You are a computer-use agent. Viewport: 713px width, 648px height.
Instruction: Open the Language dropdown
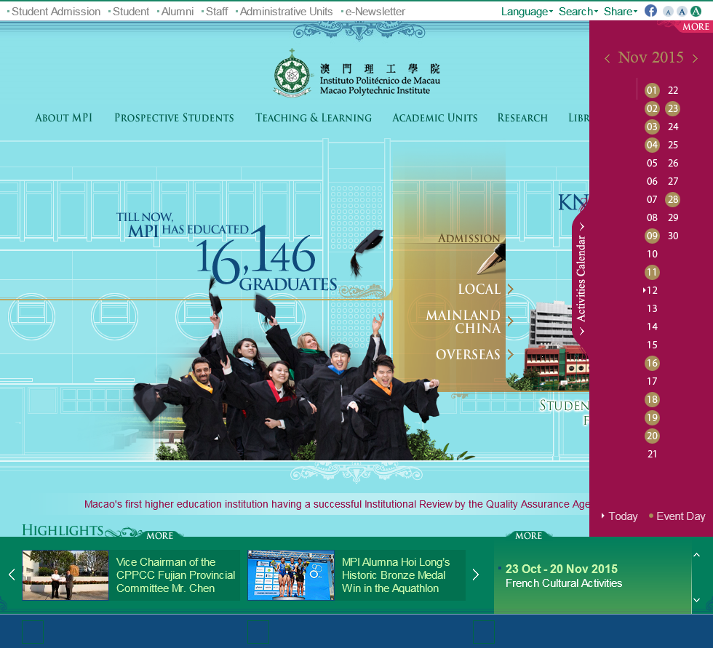527,12
